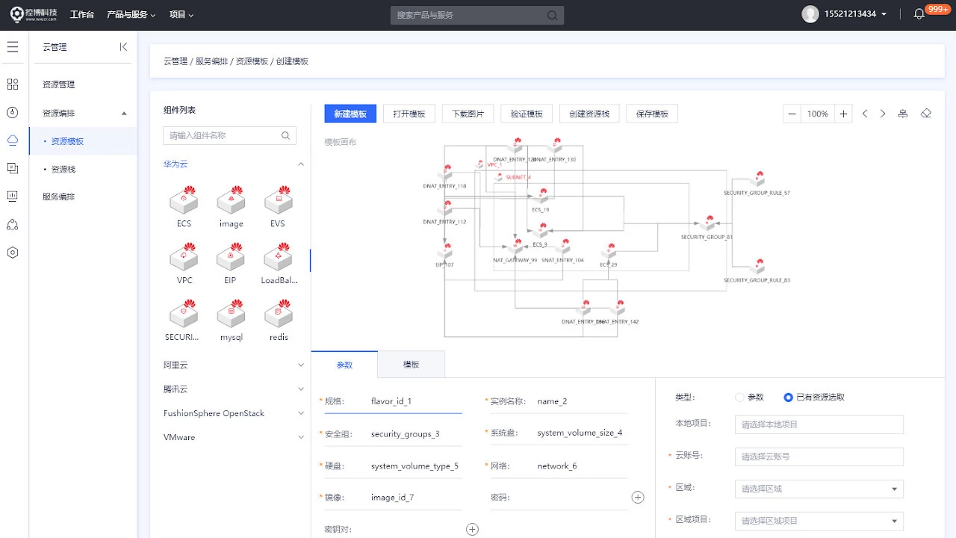
Task: Click the 新建模板 button
Action: point(350,114)
